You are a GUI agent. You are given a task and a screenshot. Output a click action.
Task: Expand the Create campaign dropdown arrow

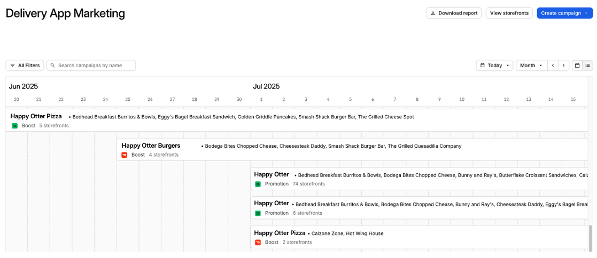click(586, 13)
